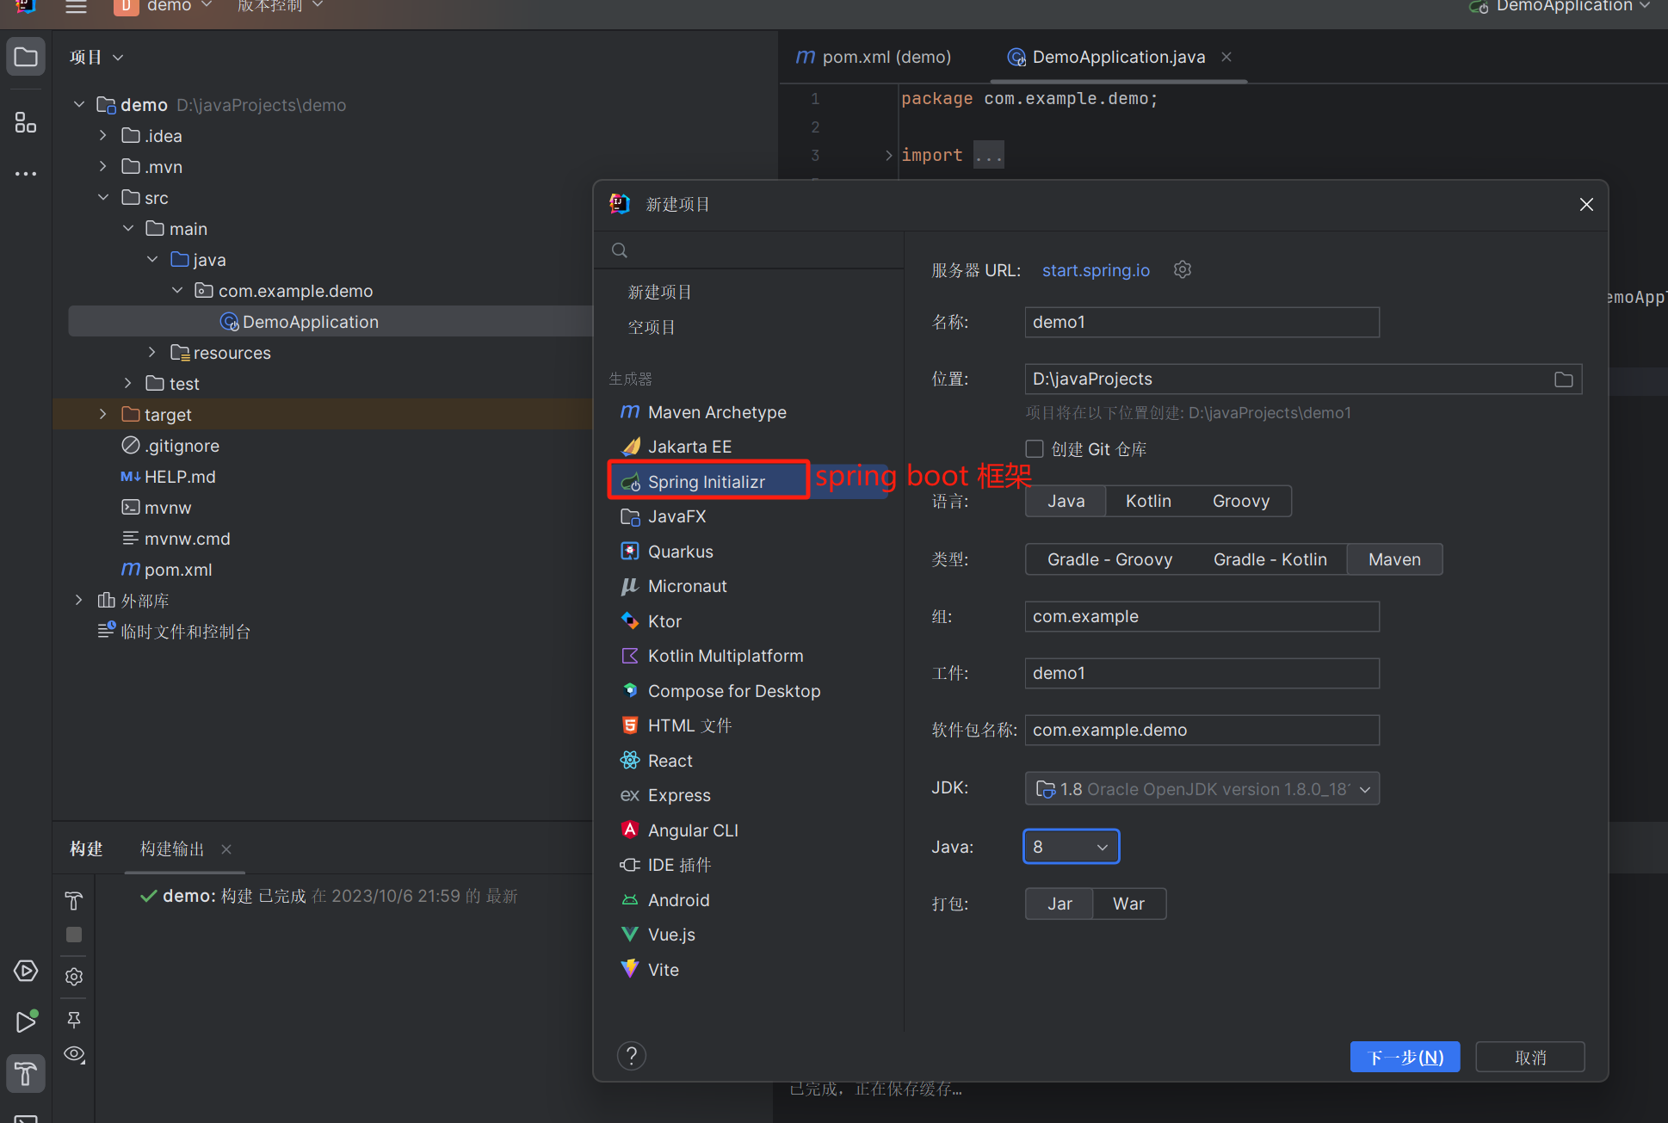Enable the create Git repository checkbox
The height and width of the screenshot is (1123, 1668).
tap(1035, 449)
